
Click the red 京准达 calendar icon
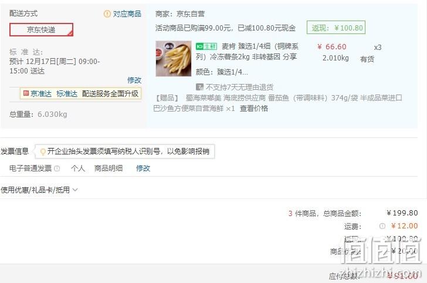[x=26, y=93]
